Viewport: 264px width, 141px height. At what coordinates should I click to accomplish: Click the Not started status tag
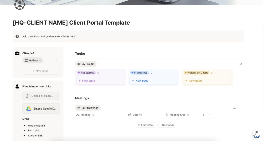[x=86, y=73]
